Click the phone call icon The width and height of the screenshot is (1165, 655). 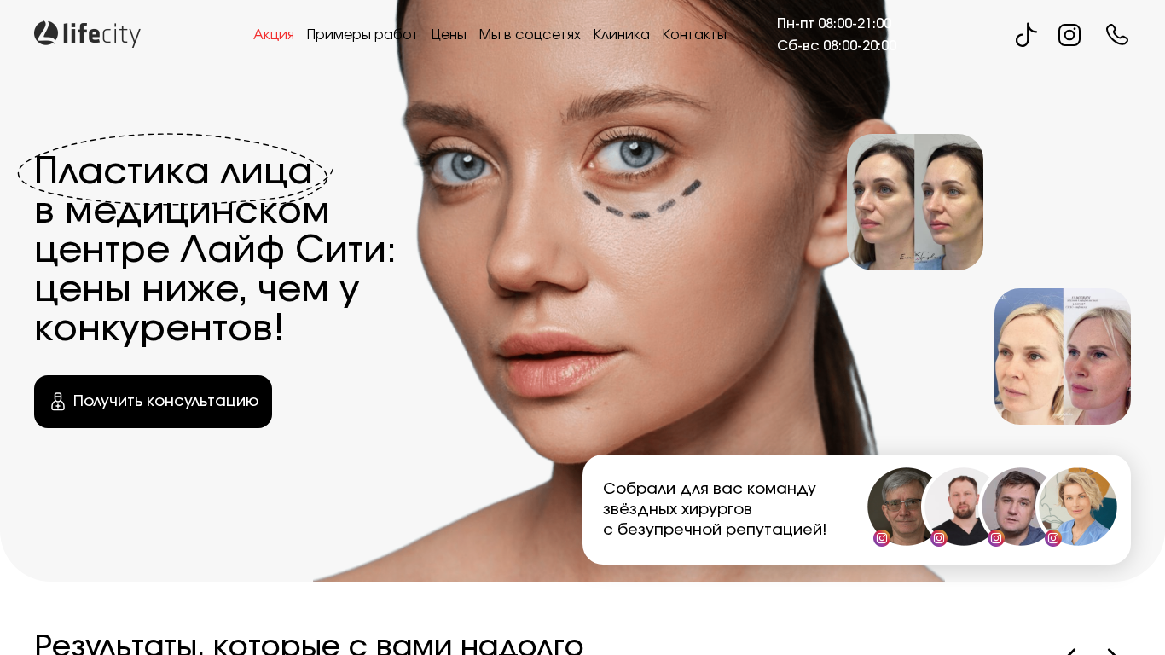pos(1117,35)
